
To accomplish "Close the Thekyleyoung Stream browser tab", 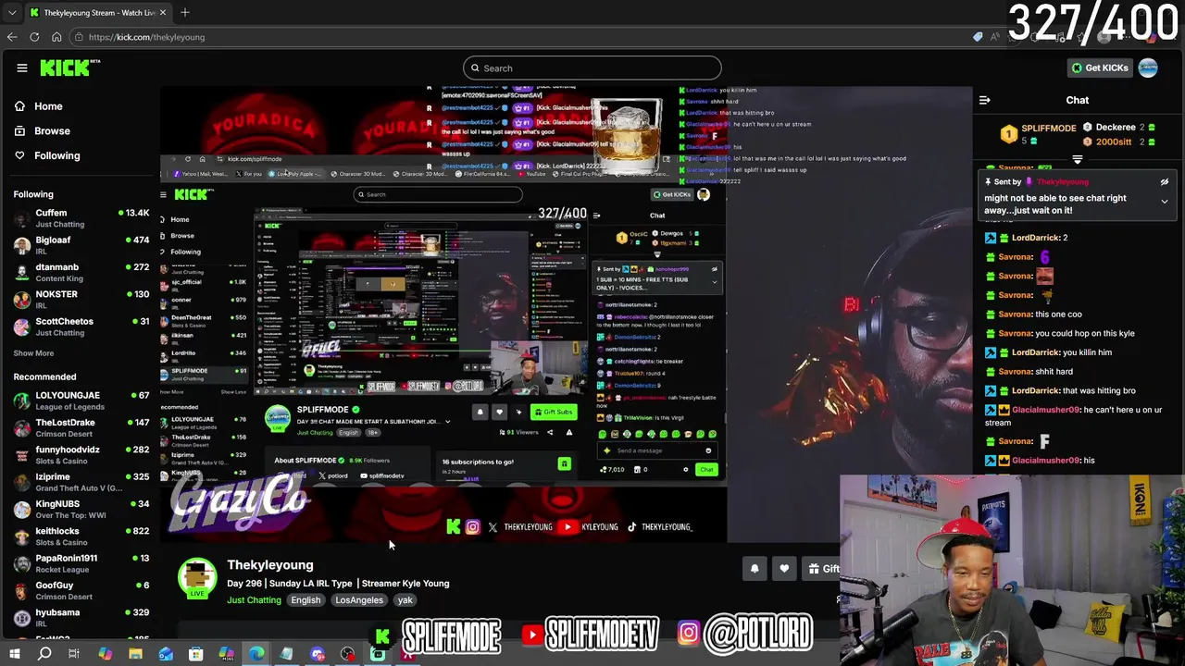I will coord(163,12).
